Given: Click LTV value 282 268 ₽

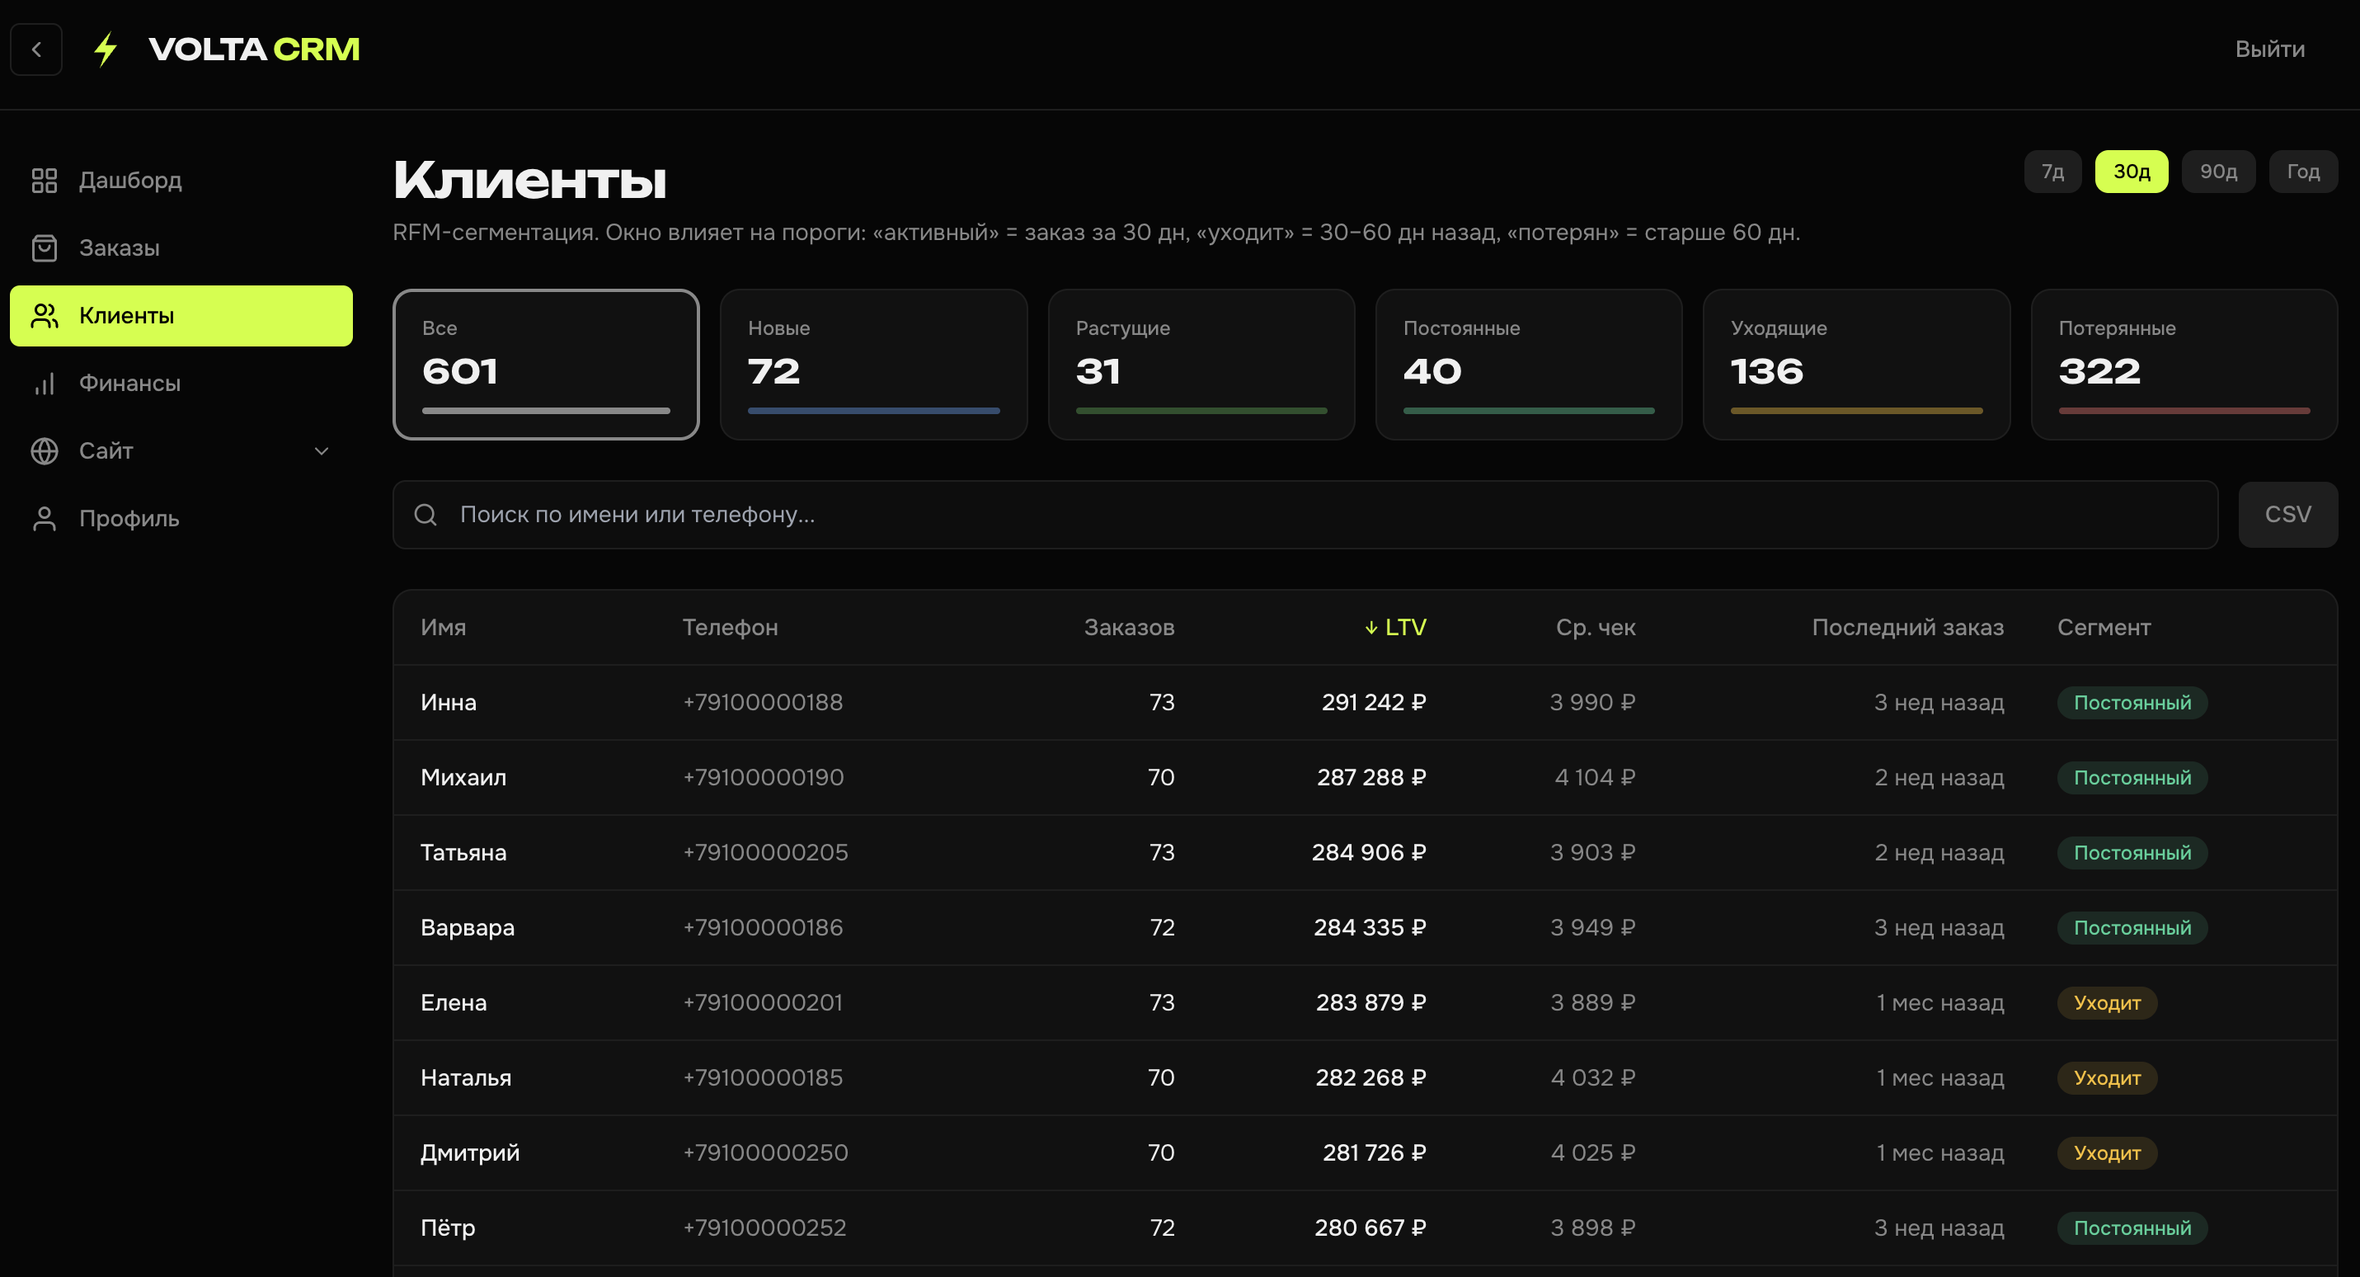Looking at the screenshot, I should (1370, 1079).
